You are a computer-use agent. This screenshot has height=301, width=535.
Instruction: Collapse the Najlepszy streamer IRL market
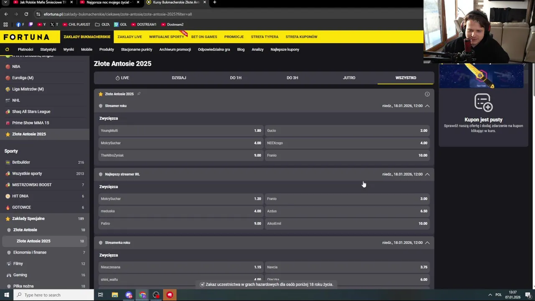(427, 174)
